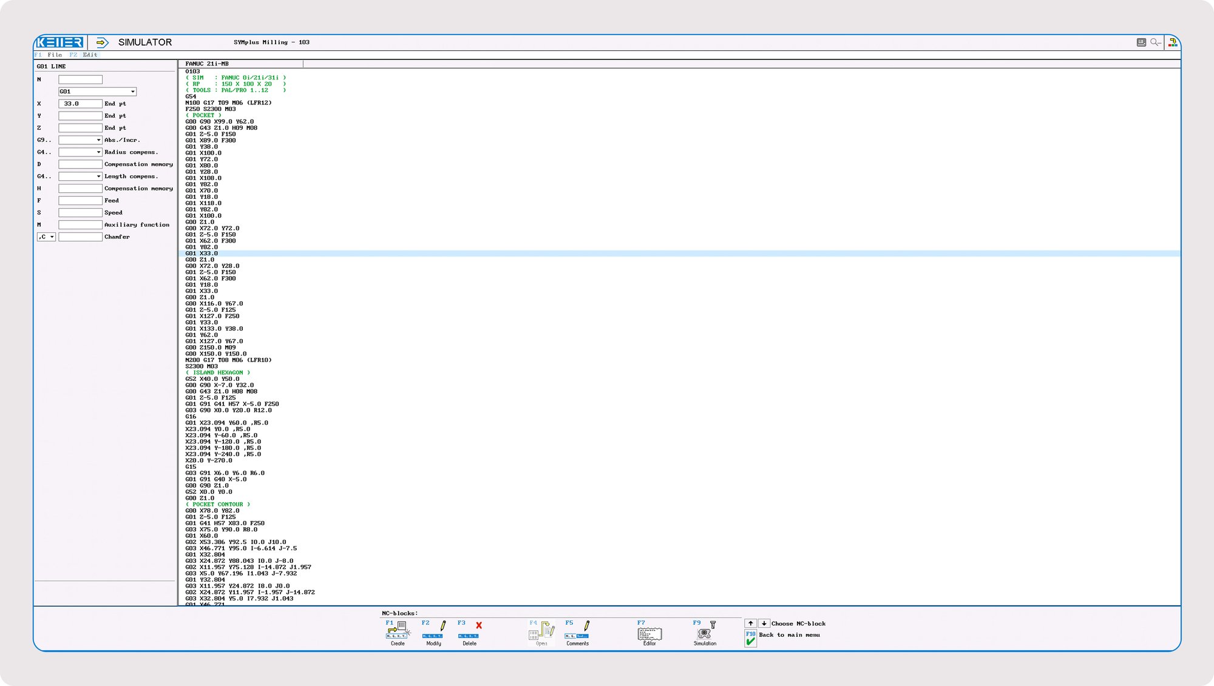This screenshot has height=686, width=1214.
Task: Click the up arrow to choose previous NC-block
Action: tap(751, 623)
